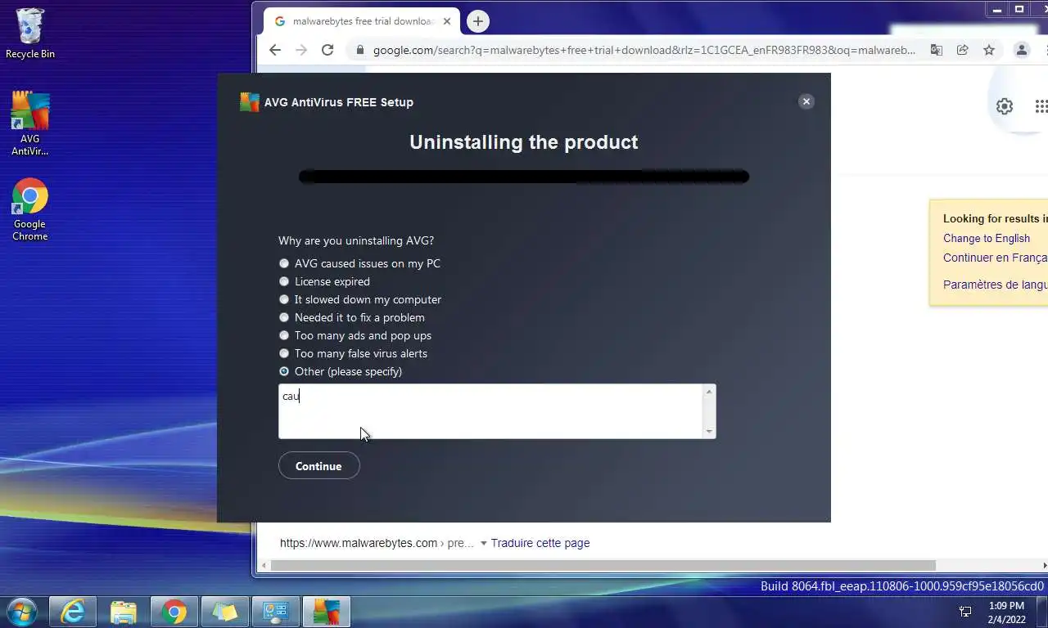
Task: Click horizontal scrollbar left arrow
Action: [264, 565]
